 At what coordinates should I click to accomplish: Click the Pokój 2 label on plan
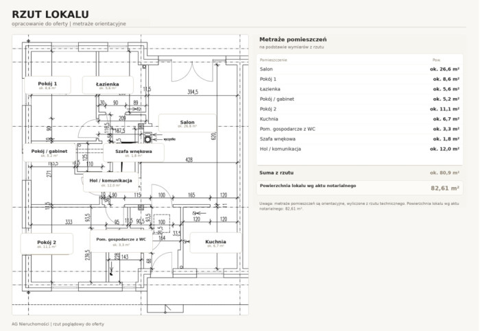[47, 244]
